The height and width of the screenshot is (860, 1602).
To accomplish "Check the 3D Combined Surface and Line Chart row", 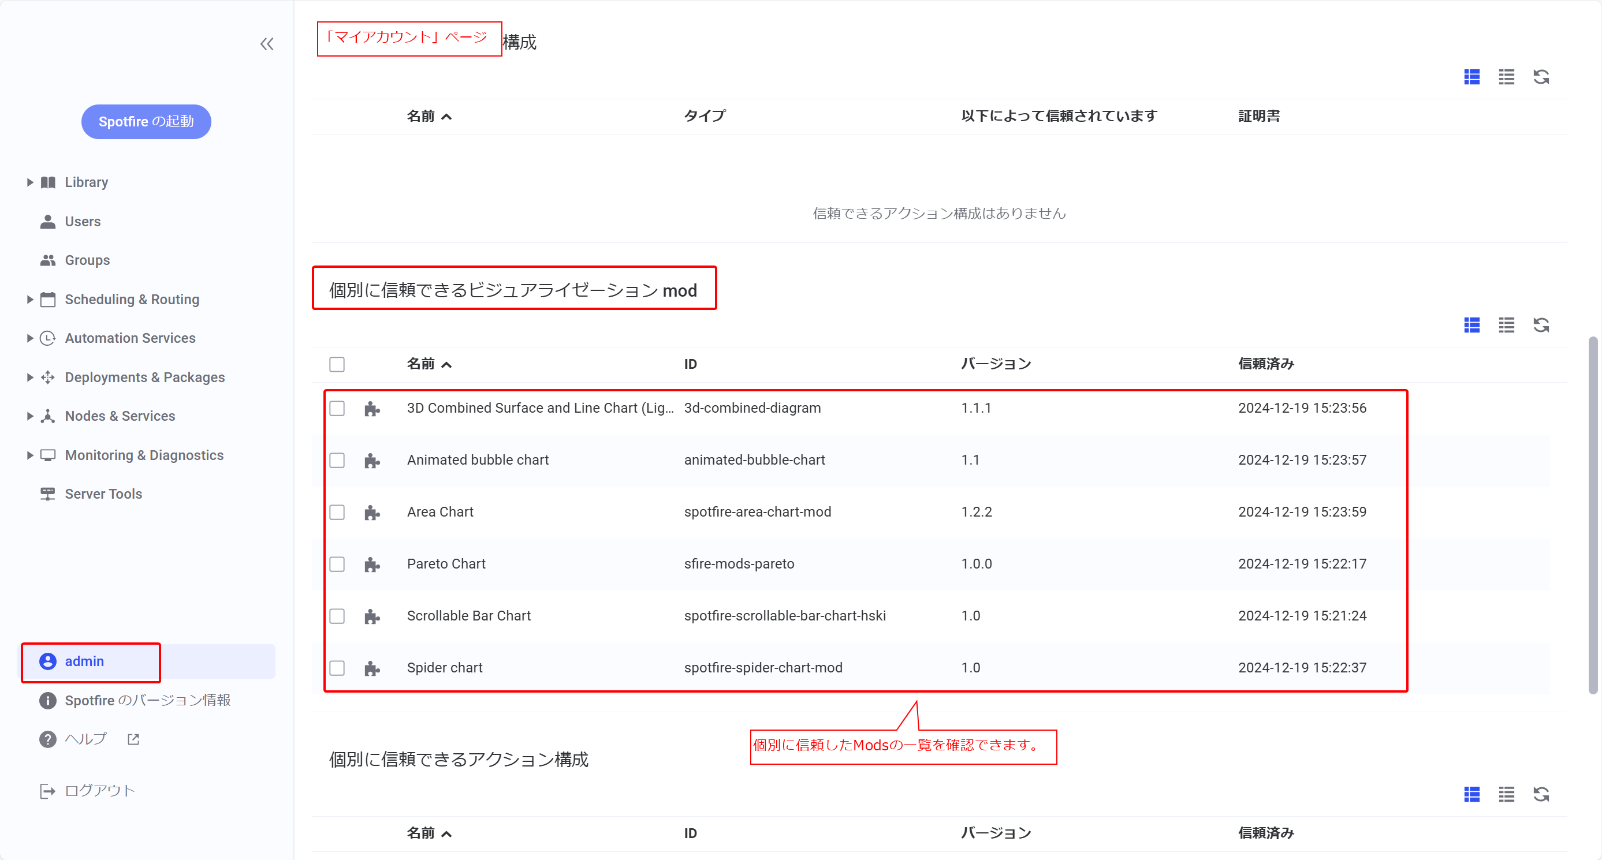I will pos(337,408).
